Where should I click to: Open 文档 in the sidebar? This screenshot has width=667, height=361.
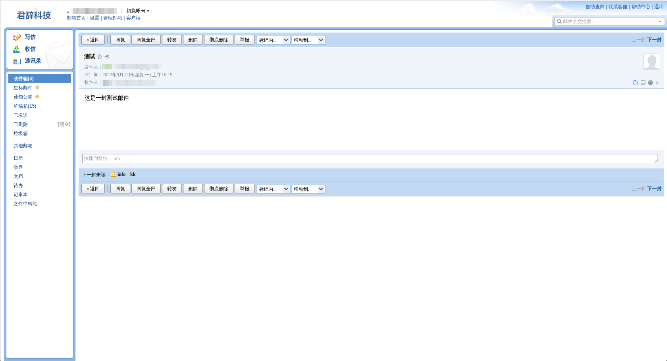coord(18,176)
